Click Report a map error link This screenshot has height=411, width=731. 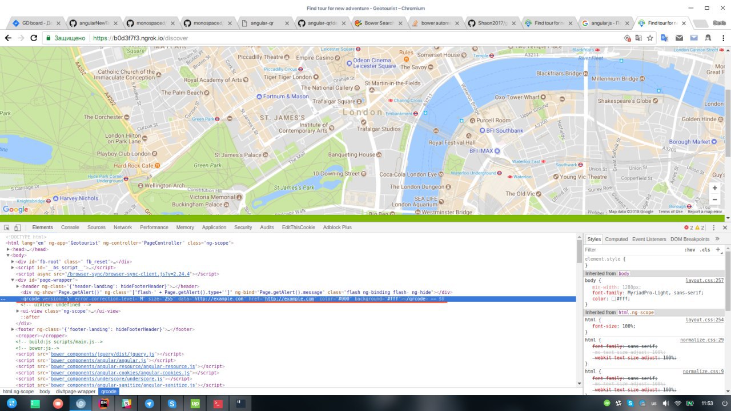705,212
